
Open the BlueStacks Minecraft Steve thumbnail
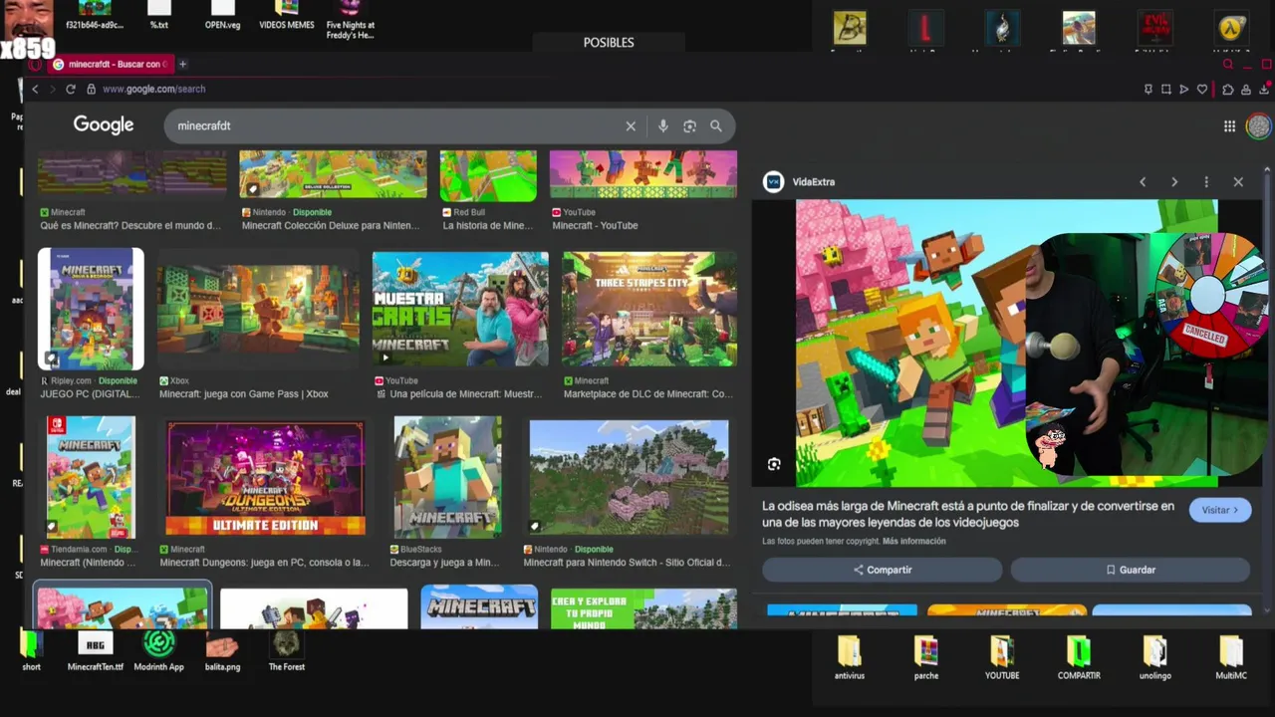[x=447, y=477]
